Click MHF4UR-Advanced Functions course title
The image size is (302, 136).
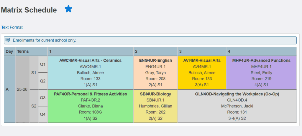[x=261, y=60]
